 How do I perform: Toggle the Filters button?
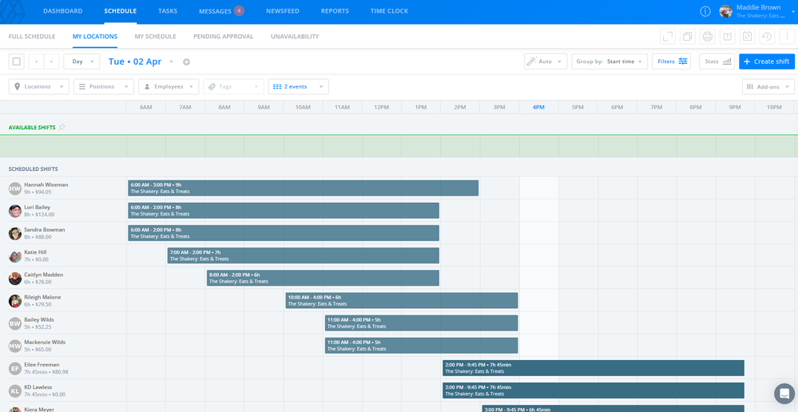pyautogui.click(x=673, y=61)
